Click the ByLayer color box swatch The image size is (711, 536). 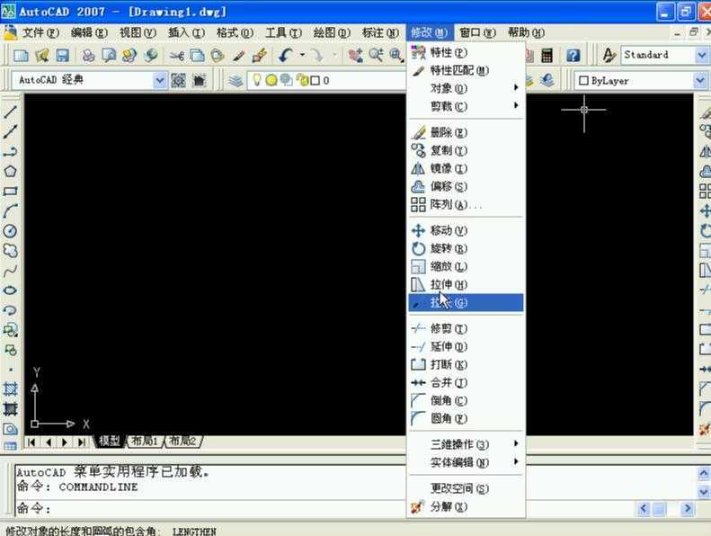pyautogui.click(x=583, y=81)
